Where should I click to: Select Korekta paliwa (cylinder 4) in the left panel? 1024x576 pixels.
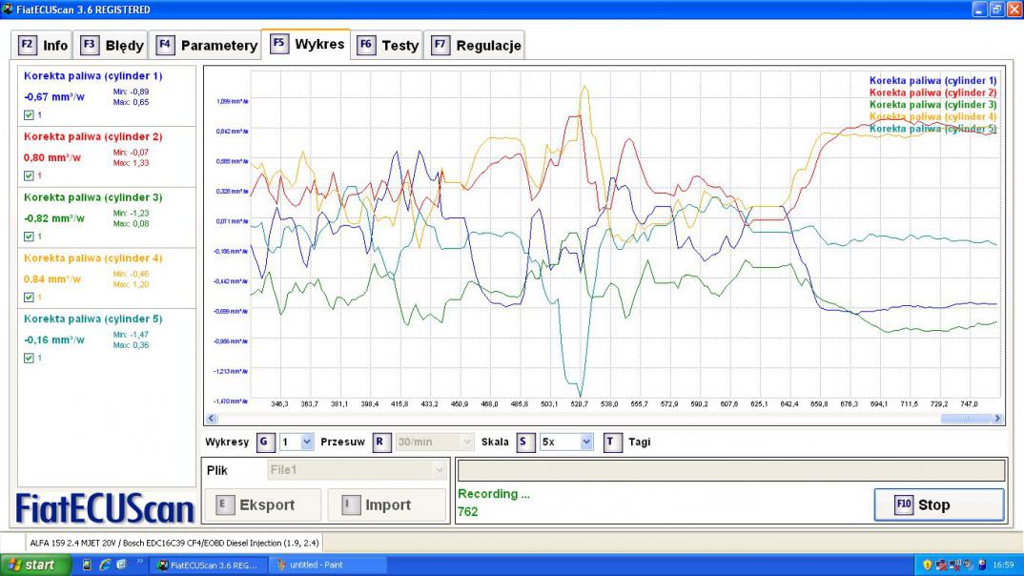pos(92,257)
